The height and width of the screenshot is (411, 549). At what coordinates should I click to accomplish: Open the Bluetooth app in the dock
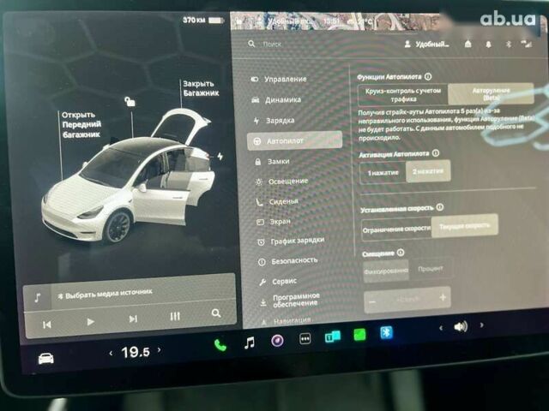point(386,333)
